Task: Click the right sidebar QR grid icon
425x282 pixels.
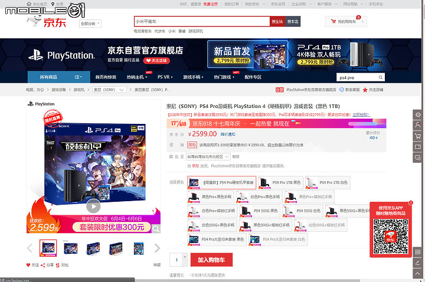Action: 418,252
